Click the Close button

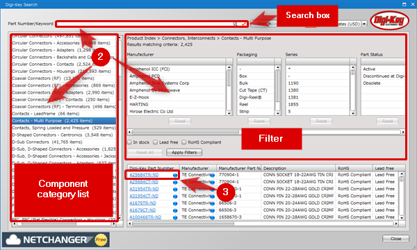click(x=395, y=239)
